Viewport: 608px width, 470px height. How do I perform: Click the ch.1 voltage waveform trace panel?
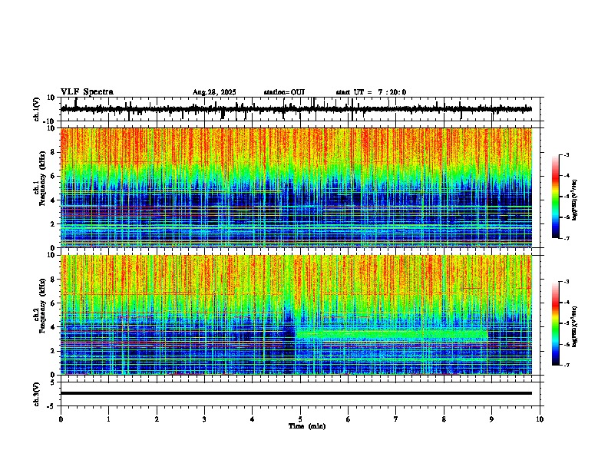[302, 109]
